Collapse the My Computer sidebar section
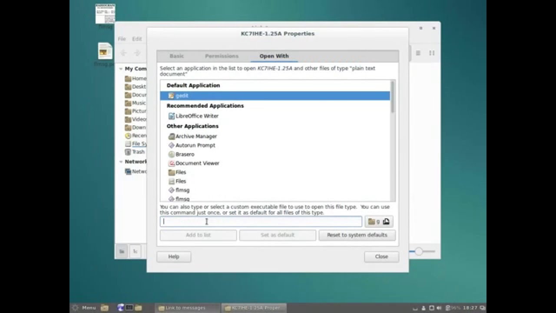The height and width of the screenshot is (313, 556). [x=121, y=69]
